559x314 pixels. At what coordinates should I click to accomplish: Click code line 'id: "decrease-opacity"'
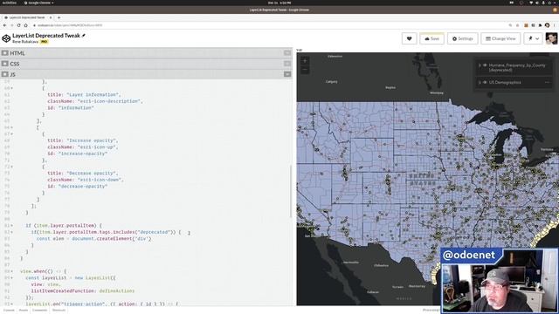78,186
